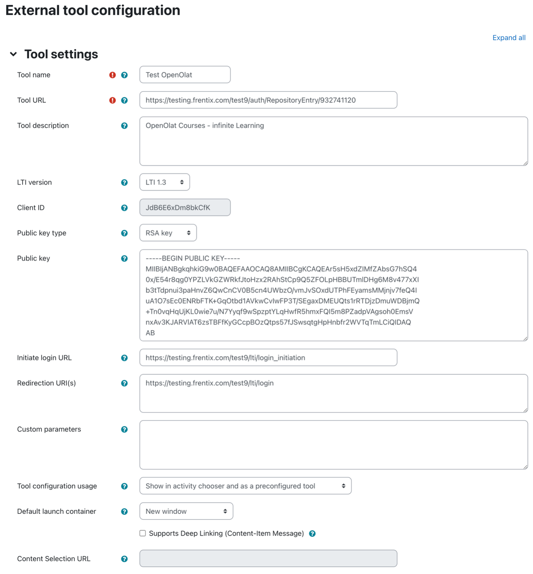Viewport: 533px width, 574px height.
Task: Click required icon next to Tool name
Action: pos(112,75)
